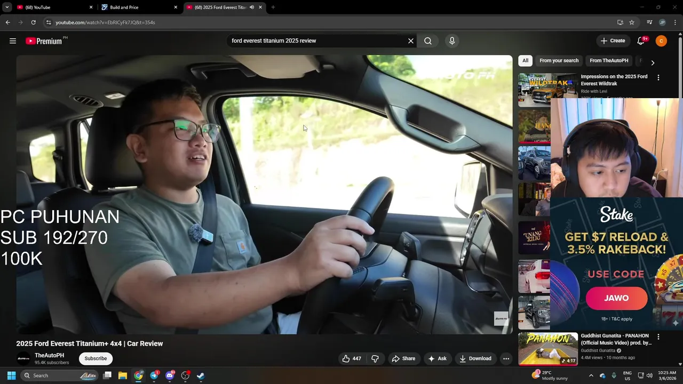Close the first YouTube tab
The height and width of the screenshot is (384, 683).
91,7
